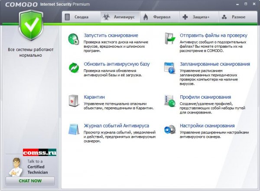Click the quarantine safe icon beside Карантин
Image resolution: width=260 pixels, height=191 pixels.
(x=74, y=100)
